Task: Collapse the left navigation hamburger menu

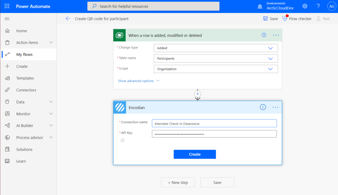Action: pos(7,19)
